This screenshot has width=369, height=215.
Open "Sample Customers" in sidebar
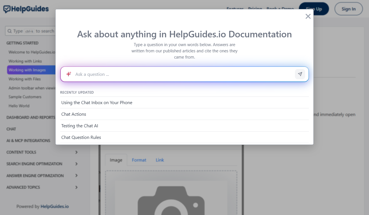[x=25, y=97]
